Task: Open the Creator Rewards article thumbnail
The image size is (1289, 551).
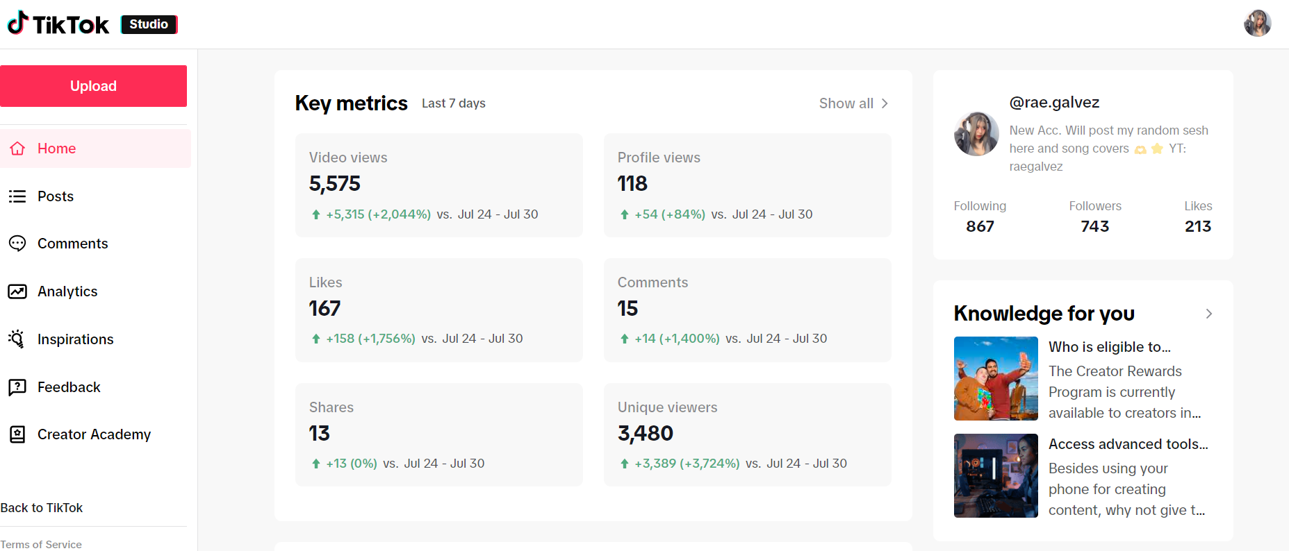Action: [x=996, y=378]
